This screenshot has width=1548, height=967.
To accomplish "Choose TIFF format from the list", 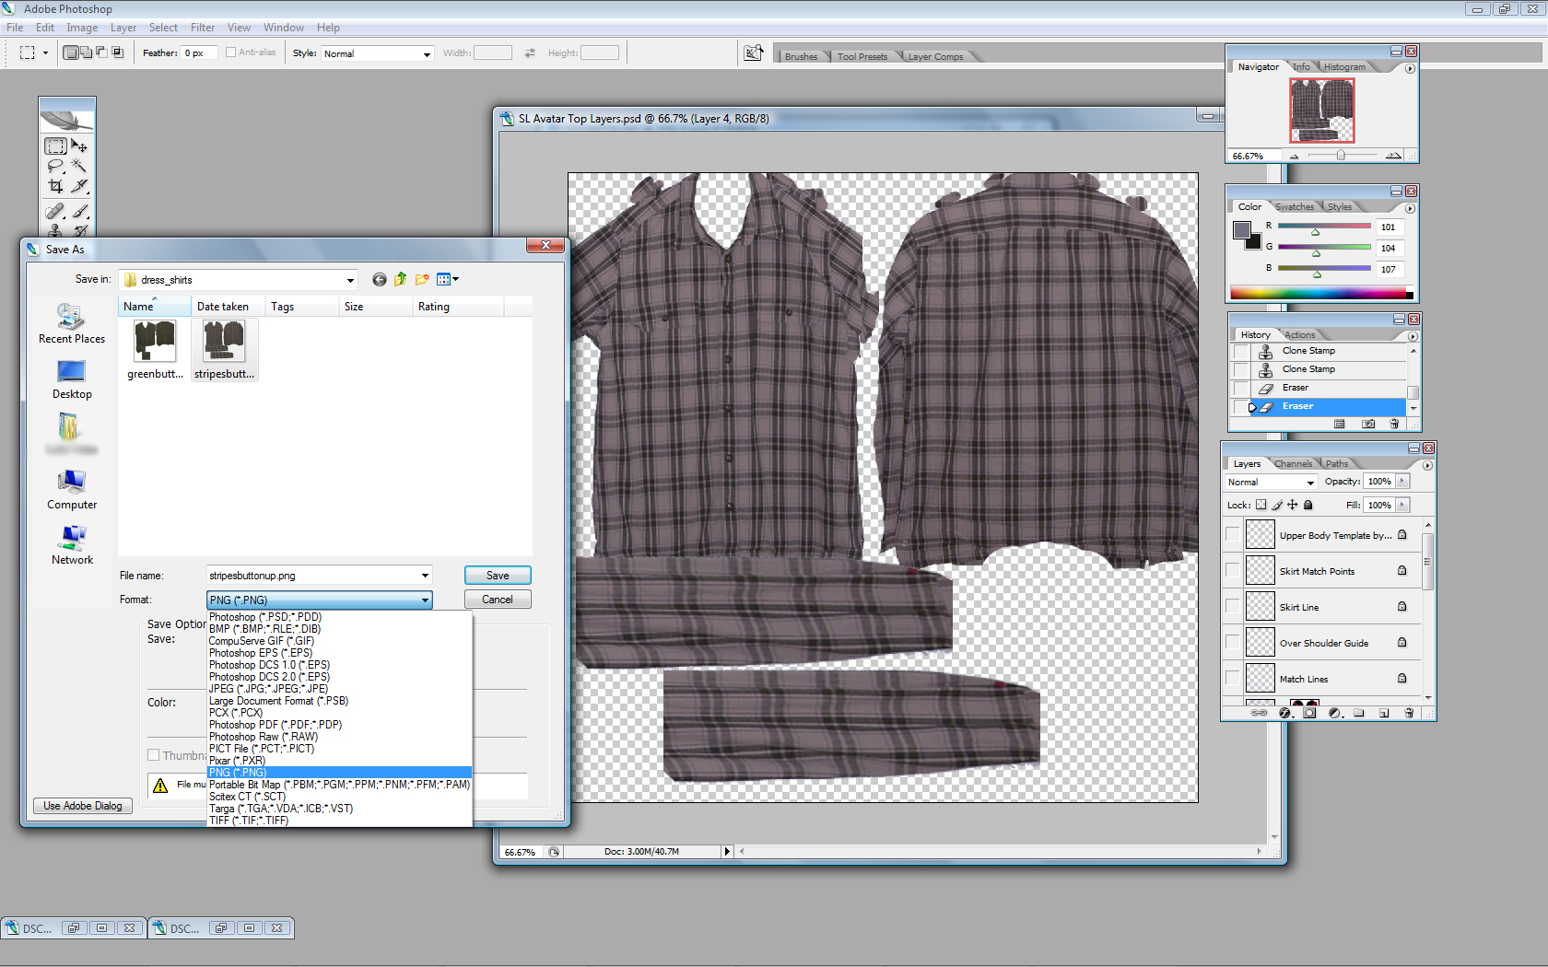I will coord(249,821).
